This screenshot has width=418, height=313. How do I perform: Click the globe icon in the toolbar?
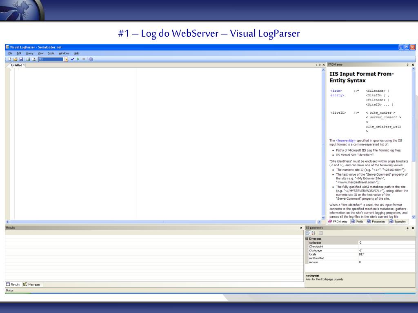(91, 60)
